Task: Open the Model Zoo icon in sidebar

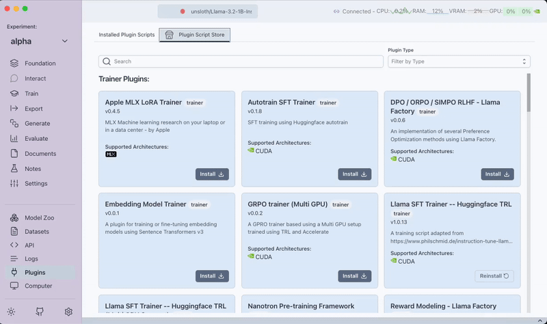Action: tap(14, 218)
